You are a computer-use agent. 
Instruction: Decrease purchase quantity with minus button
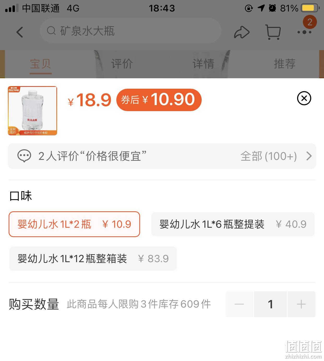[x=239, y=304]
